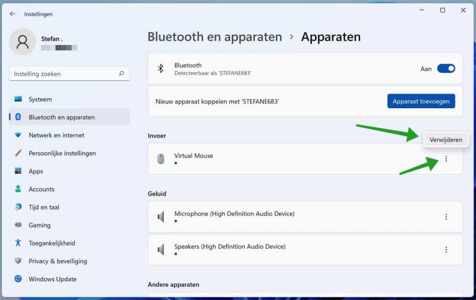476x300 pixels.
Task: Select the Gaming Xbox icon in the sidebar
Action: [18, 225]
